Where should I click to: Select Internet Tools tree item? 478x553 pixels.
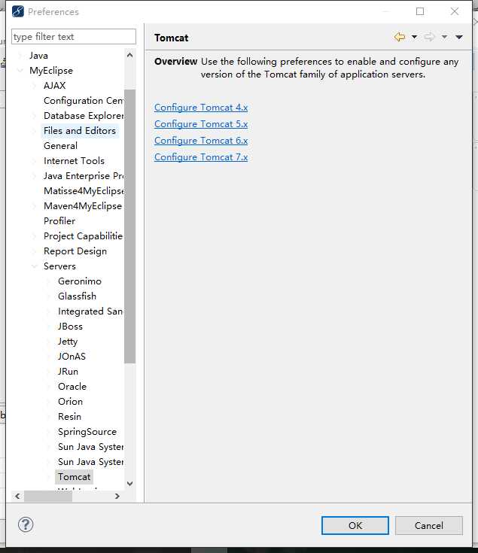[x=74, y=161]
